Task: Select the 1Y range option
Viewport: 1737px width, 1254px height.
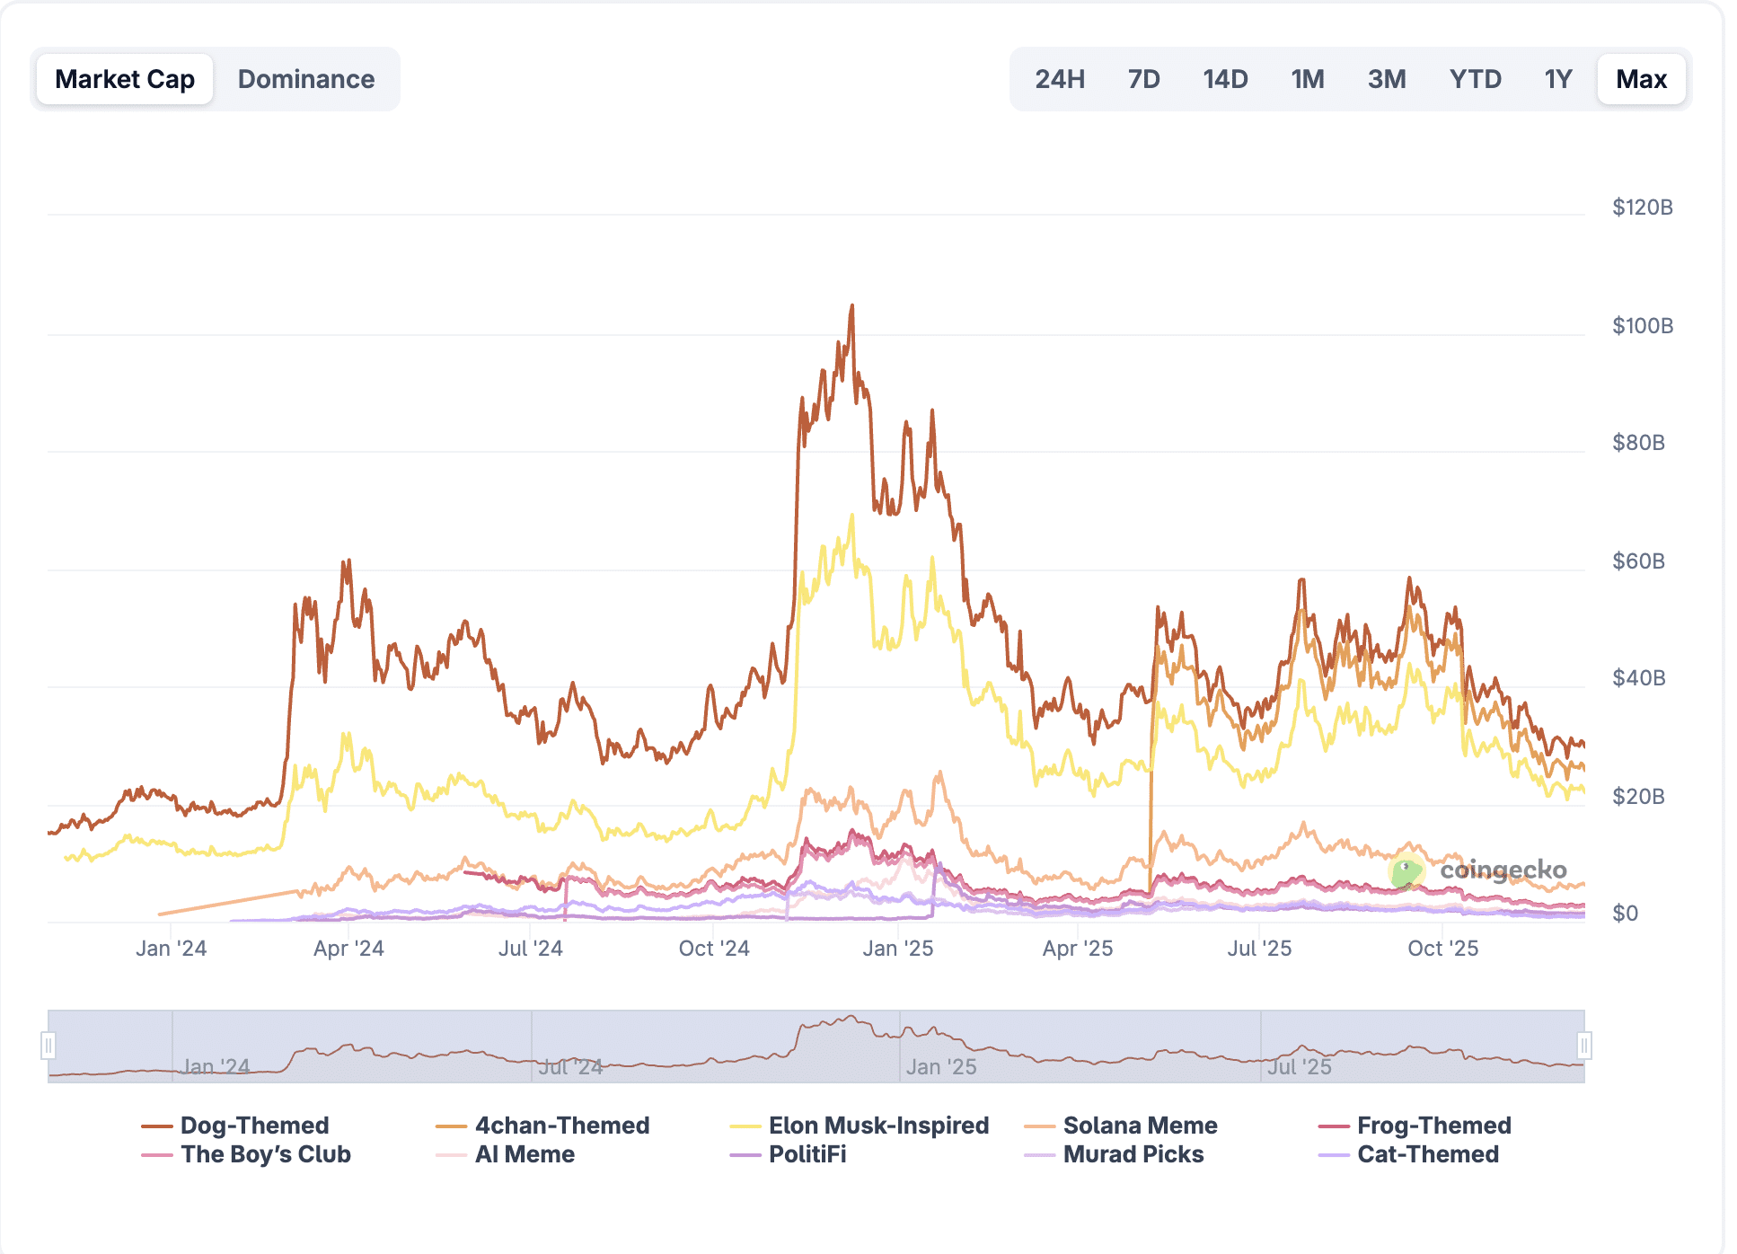Action: [x=1558, y=79]
